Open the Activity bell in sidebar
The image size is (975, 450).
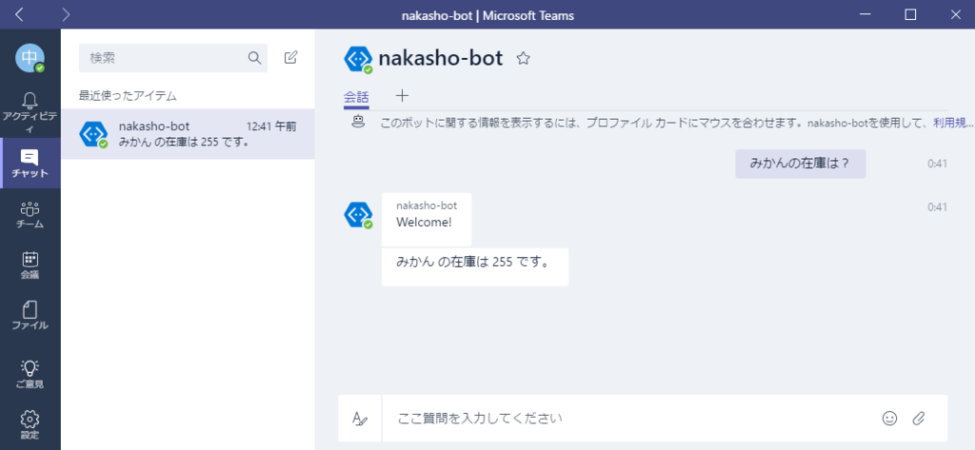(x=30, y=112)
